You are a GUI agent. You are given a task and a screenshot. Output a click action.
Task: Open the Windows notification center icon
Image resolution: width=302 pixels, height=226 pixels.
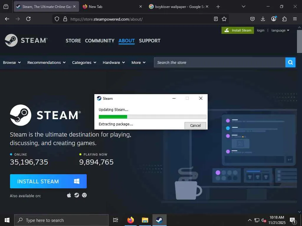point(293,220)
